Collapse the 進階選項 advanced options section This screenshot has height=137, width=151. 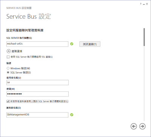[8, 51]
